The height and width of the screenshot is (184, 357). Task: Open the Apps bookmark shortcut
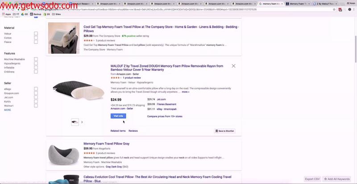point(7,14)
